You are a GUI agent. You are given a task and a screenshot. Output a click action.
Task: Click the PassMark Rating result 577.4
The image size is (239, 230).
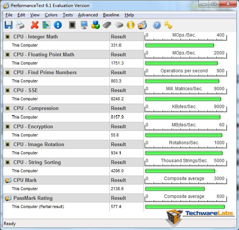pyautogui.click(x=116, y=207)
